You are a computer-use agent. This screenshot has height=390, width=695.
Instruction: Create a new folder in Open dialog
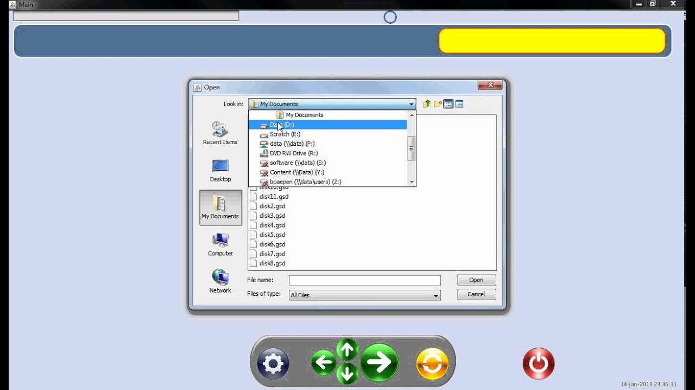pyautogui.click(x=438, y=104)
